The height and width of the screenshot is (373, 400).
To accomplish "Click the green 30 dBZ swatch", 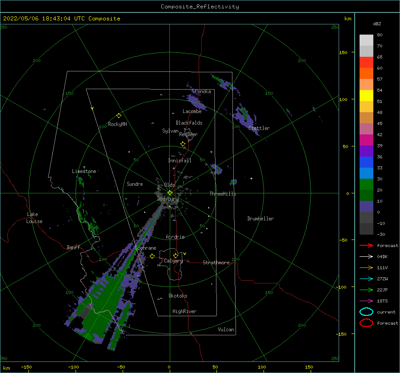I will click(366, 184).
